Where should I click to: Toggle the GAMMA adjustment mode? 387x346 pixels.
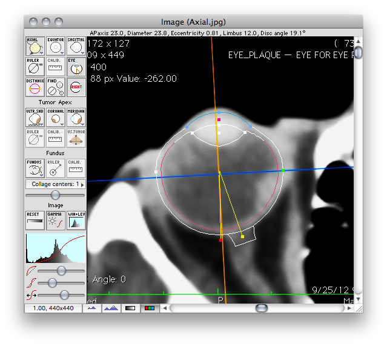[x=55, y=221]
